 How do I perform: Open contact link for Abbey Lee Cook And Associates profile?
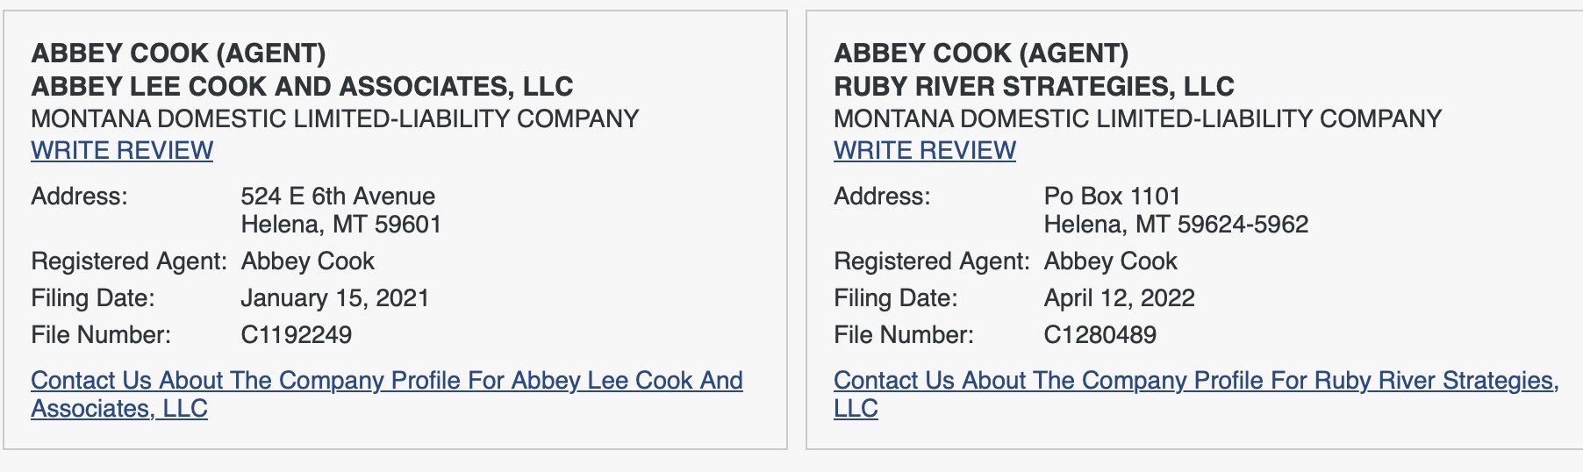(x=386, y=381)
